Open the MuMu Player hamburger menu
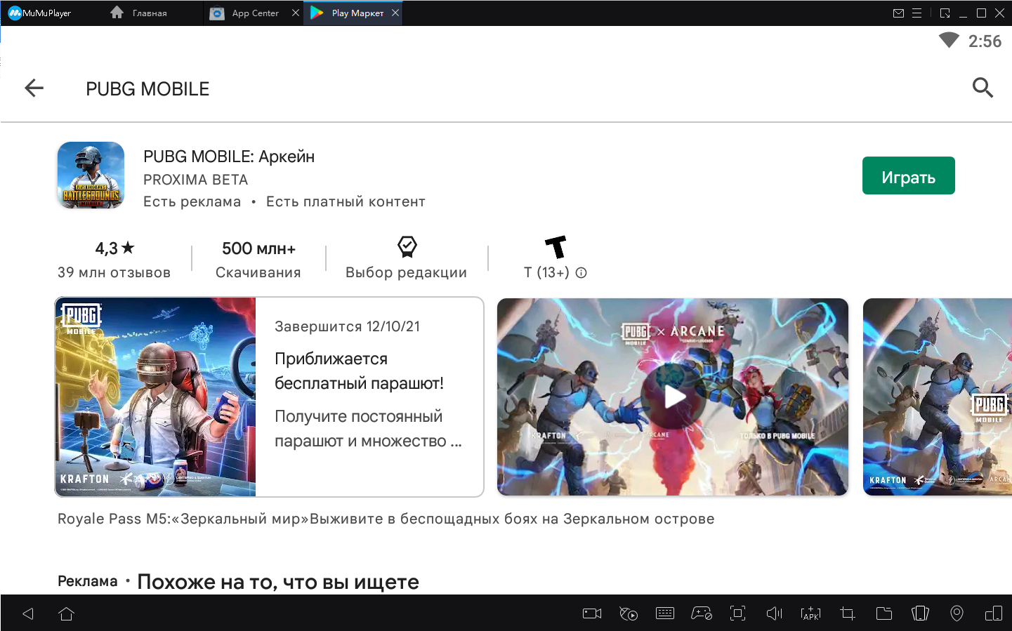The image size is (1012, 631). 916,13
